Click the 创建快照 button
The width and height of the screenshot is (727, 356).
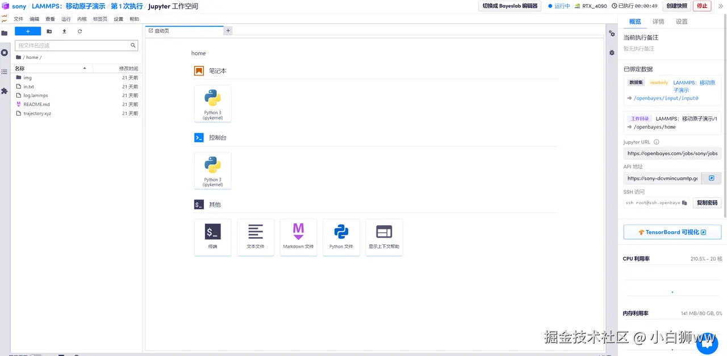click(x=676, y=6)
